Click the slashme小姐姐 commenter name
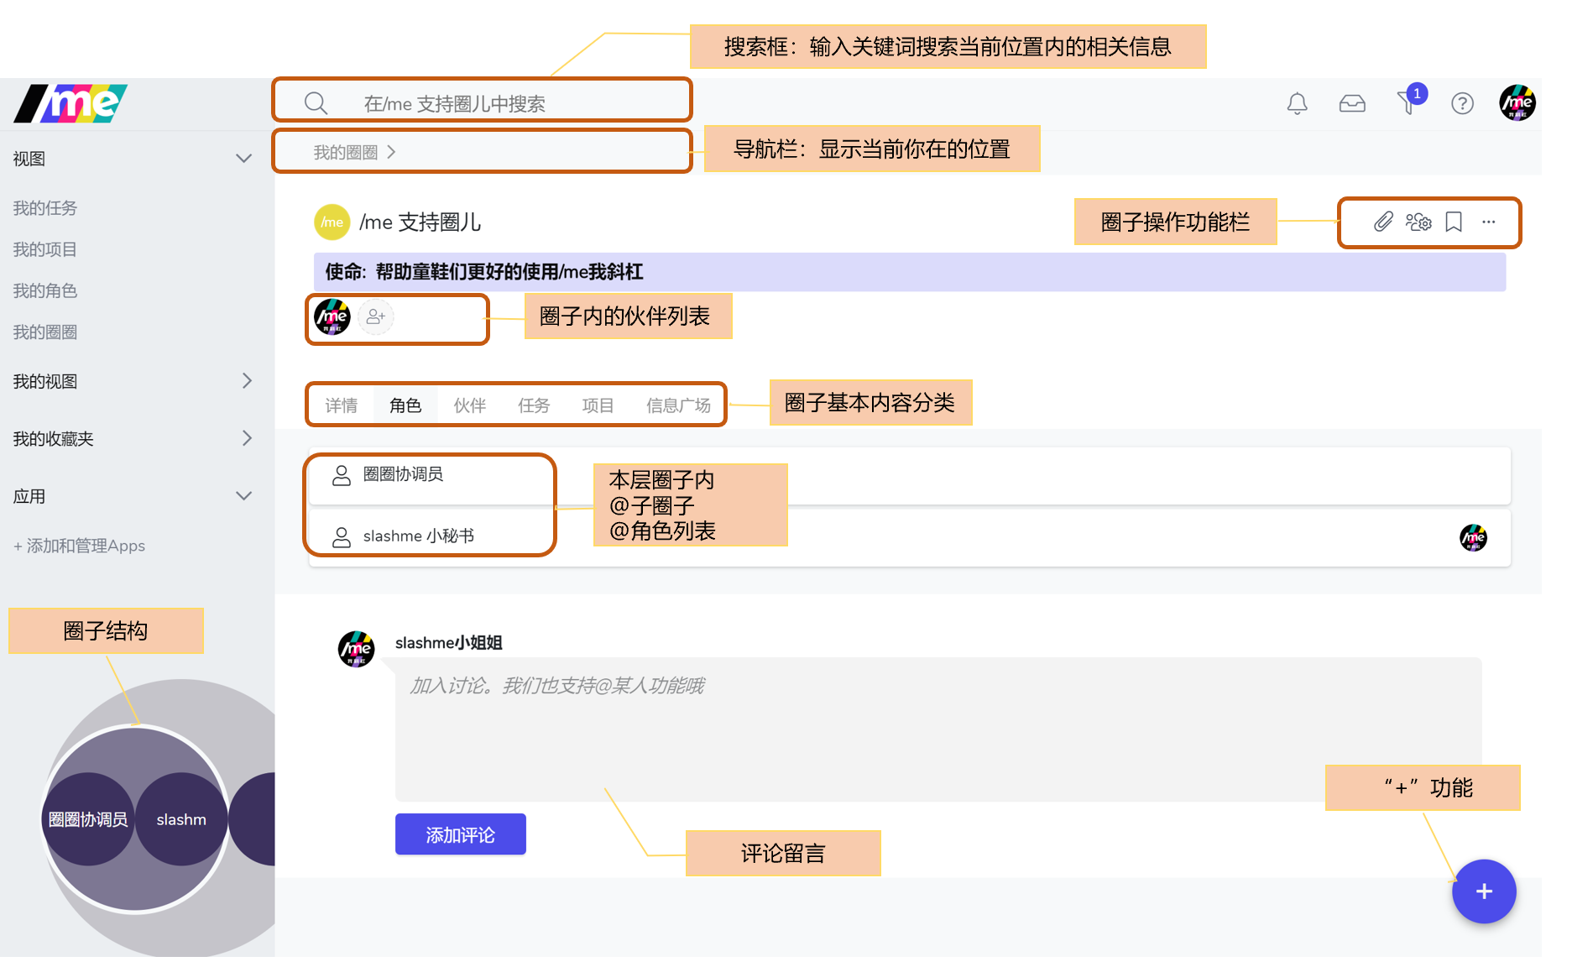Viewport: 1593px width, 967px height. click(449, 643)
